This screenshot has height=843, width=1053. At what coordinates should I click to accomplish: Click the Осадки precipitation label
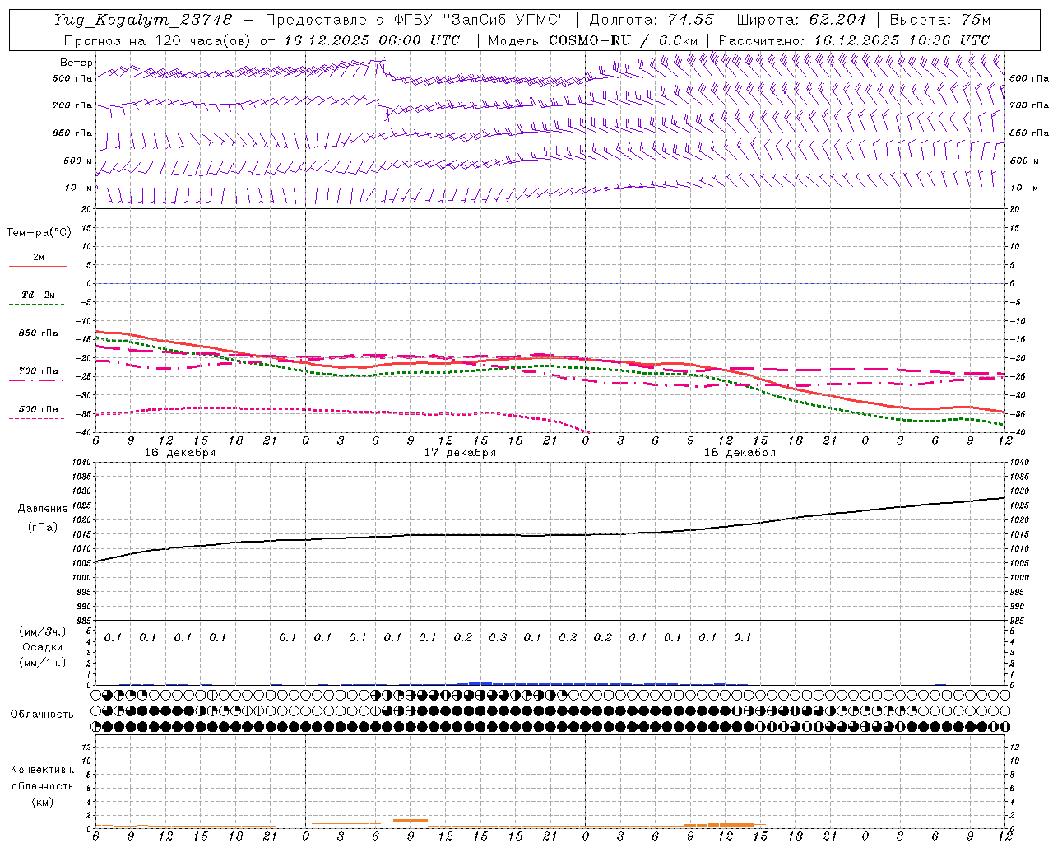click(x=42, y=647)
